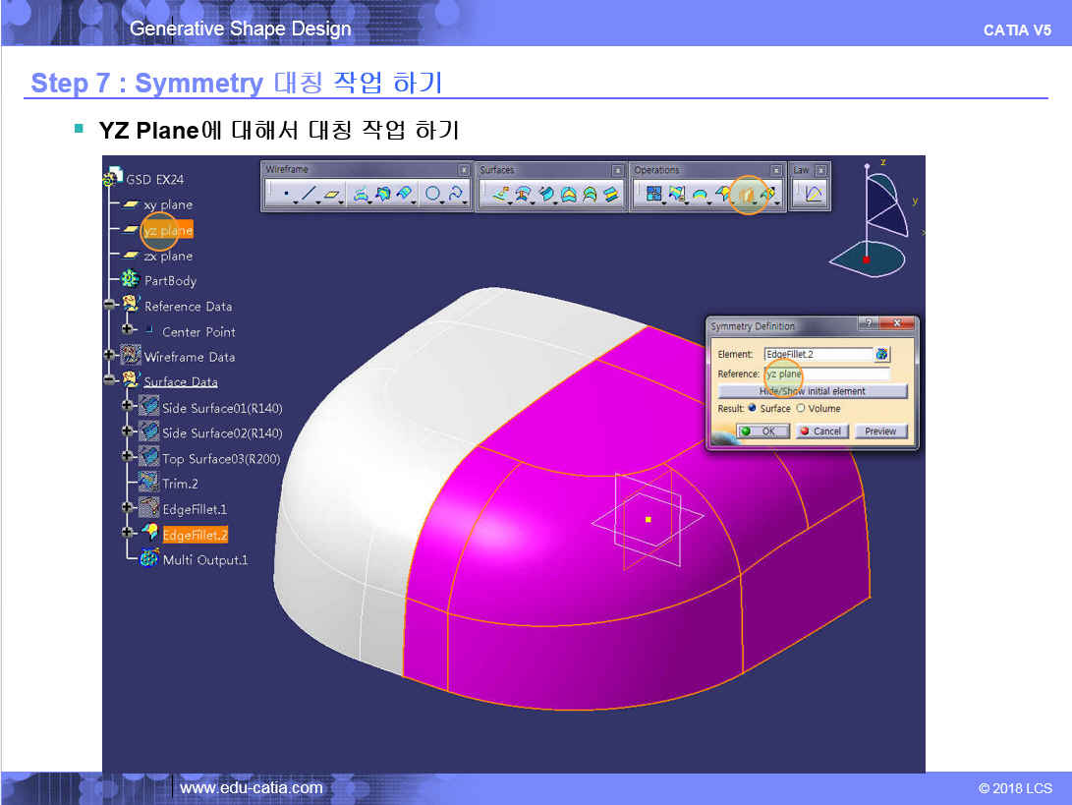Select the Point tool in Wireframe toolbar
The width and height of the screenshot is (1072, 805).
pyautogui.click(x=286, y=195)
